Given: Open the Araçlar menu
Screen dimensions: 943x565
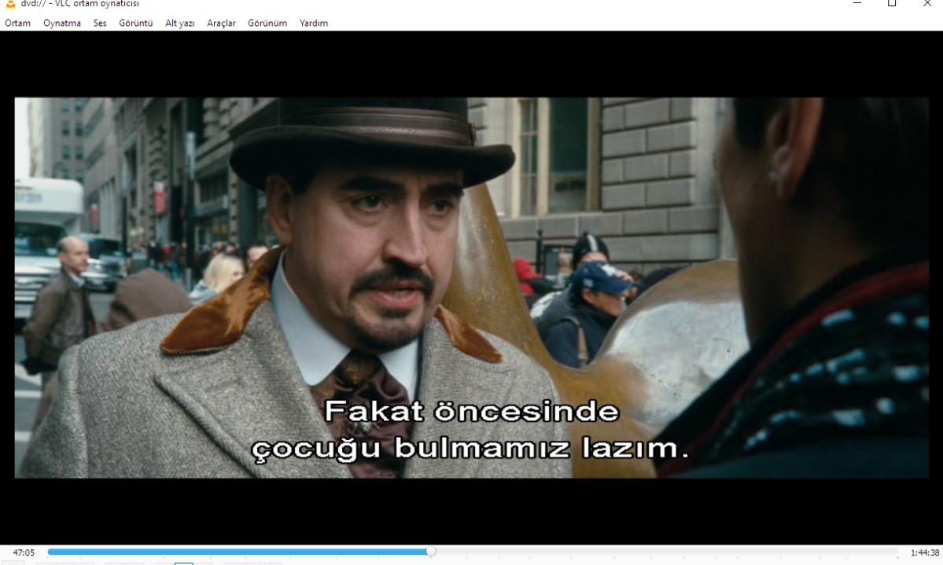Looking at the screenshot, I should [x=221, y=23].
